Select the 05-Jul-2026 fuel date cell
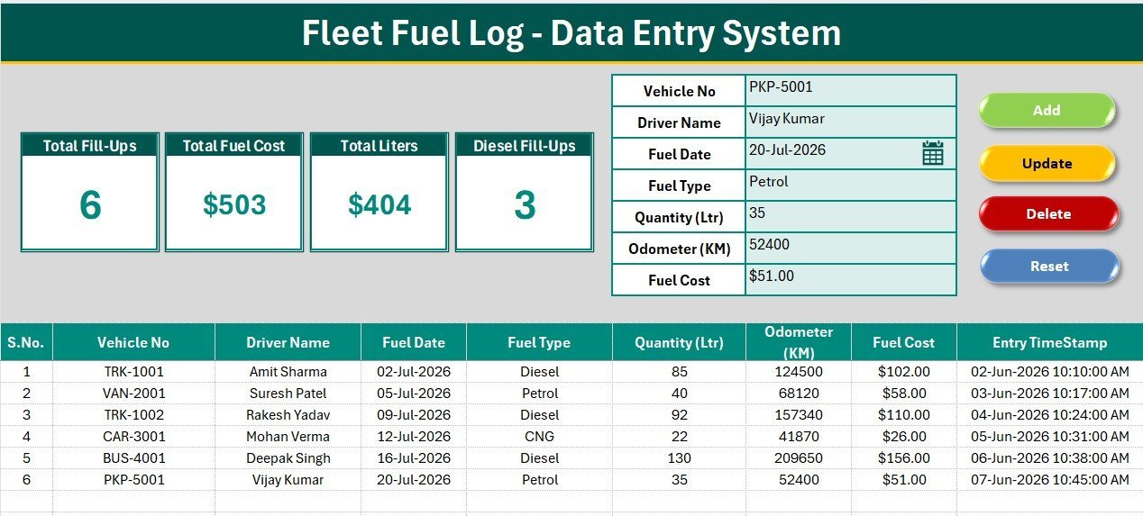The height and width of the screenshot is (516, 1143). tap(414, 393)
